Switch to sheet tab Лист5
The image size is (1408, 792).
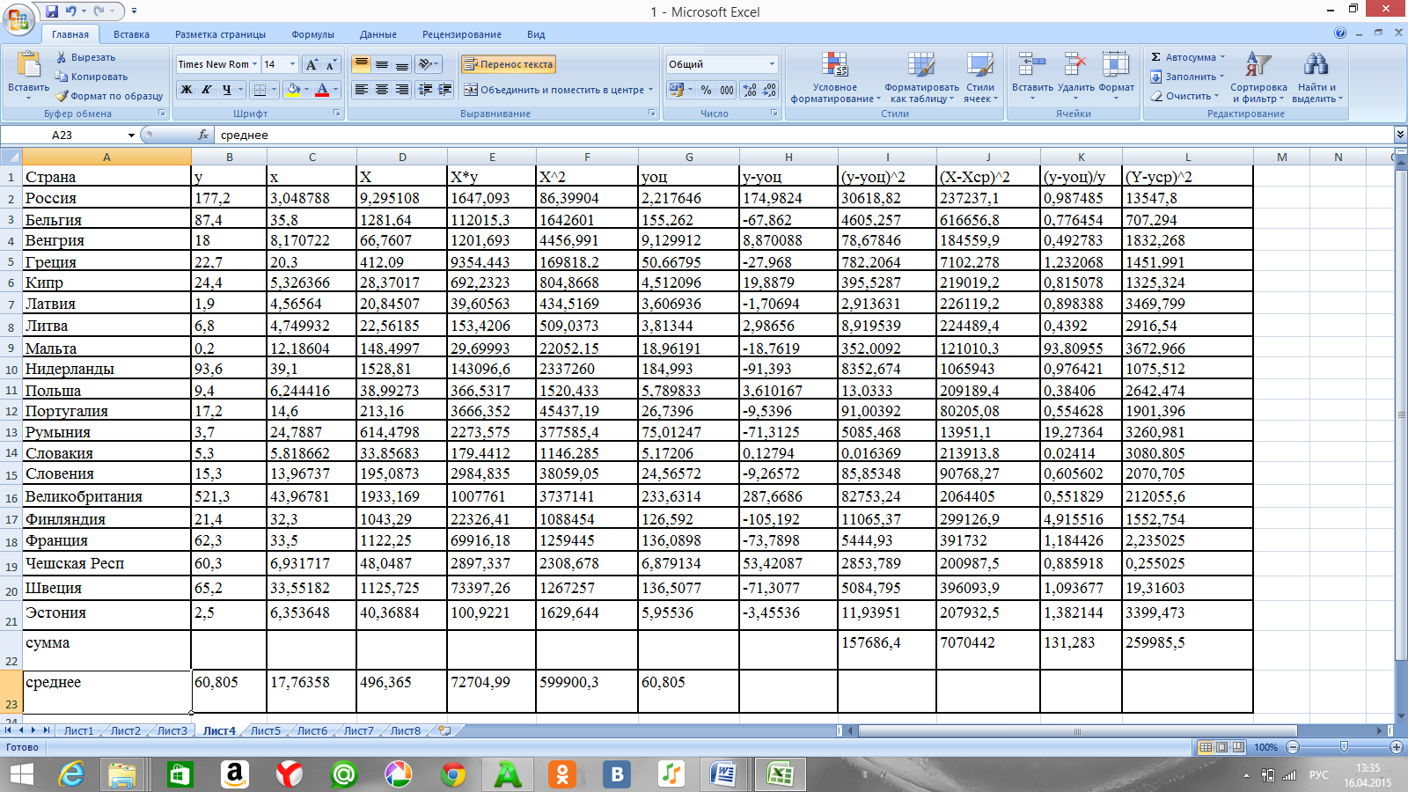[x=265, y=730]
